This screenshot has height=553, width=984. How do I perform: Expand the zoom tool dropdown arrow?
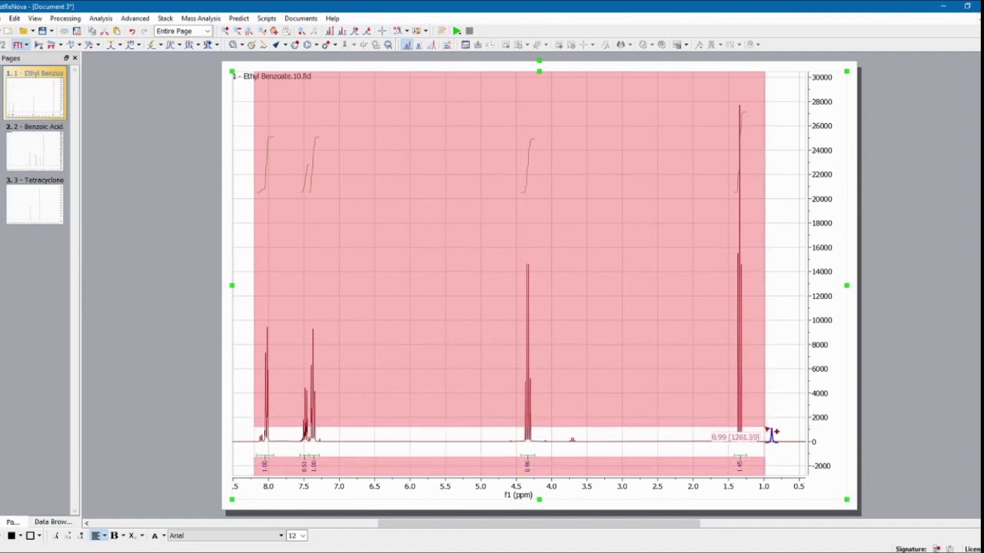(241, 45)
